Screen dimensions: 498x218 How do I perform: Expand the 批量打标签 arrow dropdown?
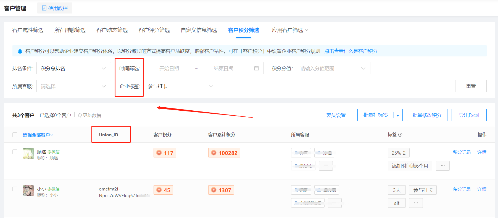398,115
